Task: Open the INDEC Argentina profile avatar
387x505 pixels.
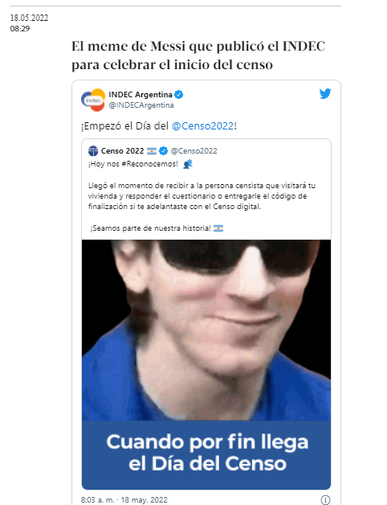Action: click(93, 100)
